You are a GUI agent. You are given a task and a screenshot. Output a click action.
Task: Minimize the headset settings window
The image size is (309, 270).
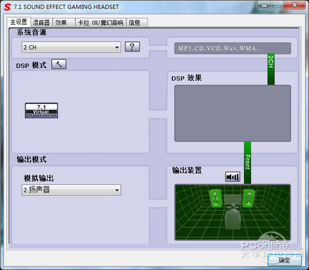pyautogui.click(x=264, y=5)
